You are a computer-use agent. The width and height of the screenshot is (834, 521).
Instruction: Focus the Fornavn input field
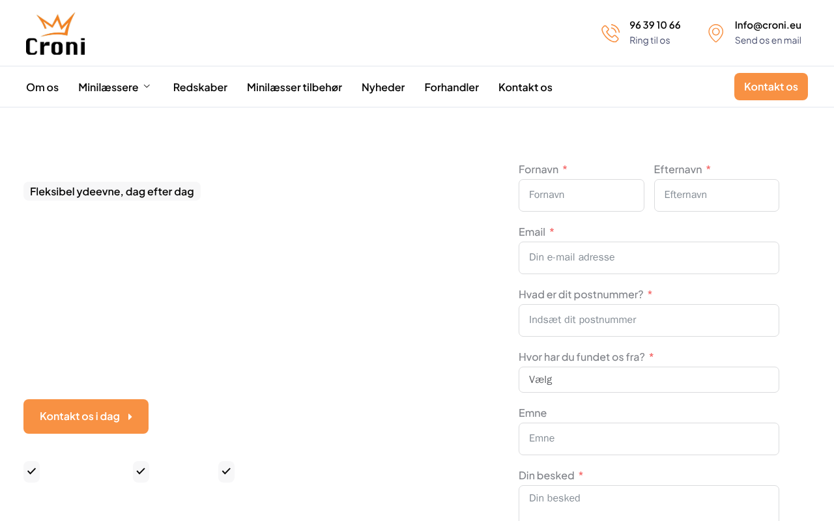(581, 195)
